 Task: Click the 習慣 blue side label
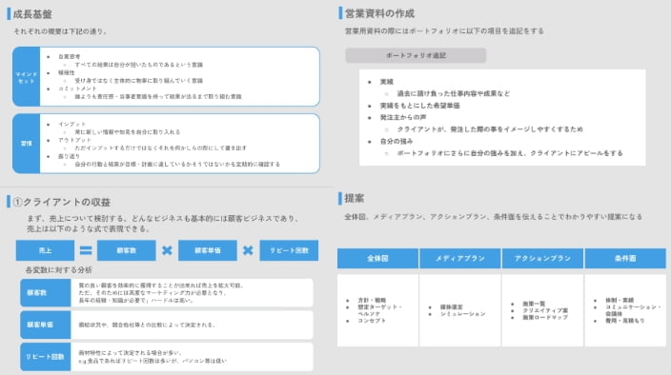(x=26, y=144)
